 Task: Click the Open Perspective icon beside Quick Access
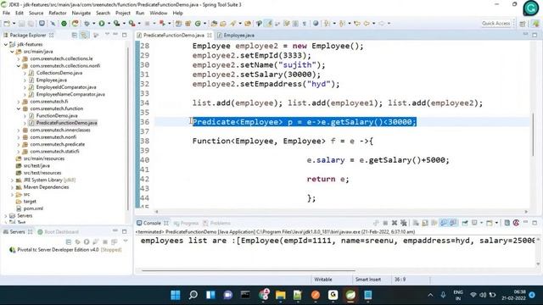pyautogui.click(x=523, y=23)
